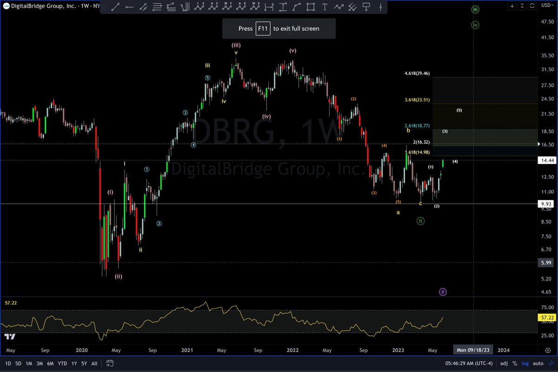Screen dimensions: 558x372
Task: Set chart range to 6M
Action: click(x=50, y=363)
